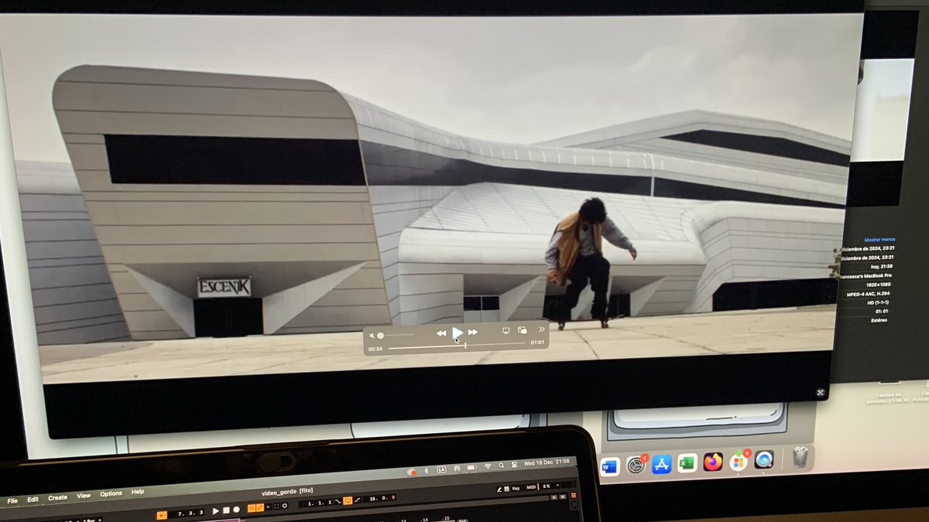Open Spotlight search in MacBook menu bar
This screenshot has width=929, height=522.
[x=501, y=466]
